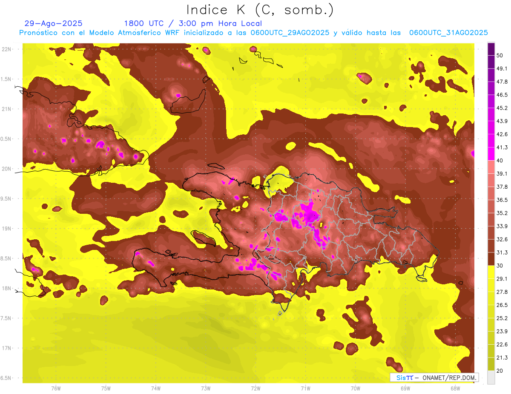This screenshot has height=394, width=511.
Task: Click the legend value 40
Action: [x=500, y=161]
